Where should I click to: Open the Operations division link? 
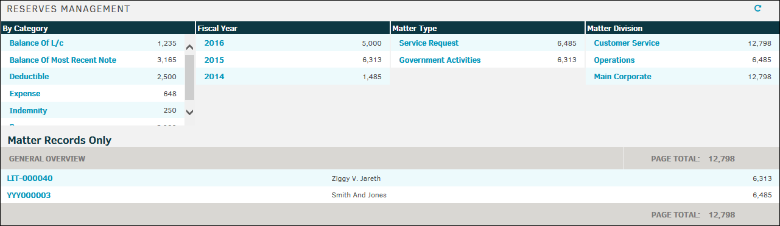(x=614, y=60)
